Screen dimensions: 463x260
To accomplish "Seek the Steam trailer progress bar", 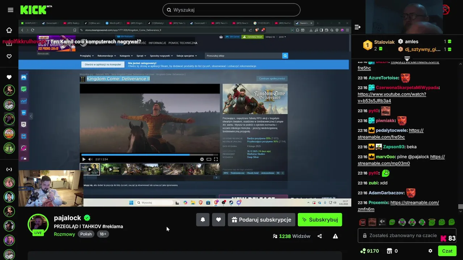I will (150, 155).
